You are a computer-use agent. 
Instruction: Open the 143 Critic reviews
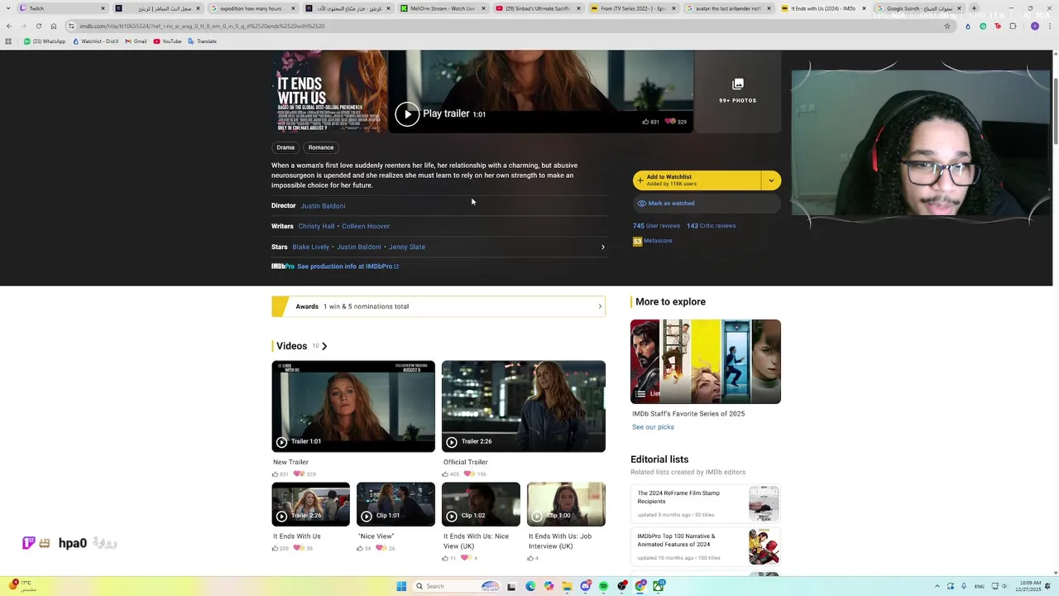click(711, 225)
